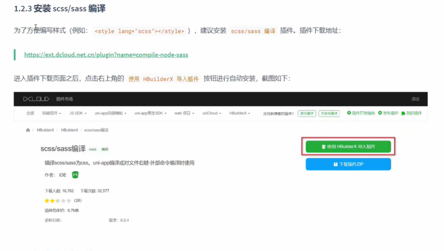Open 插件市场 in the black header
The width and height of the screenshot is (444, 251).
tap(65, 99)
